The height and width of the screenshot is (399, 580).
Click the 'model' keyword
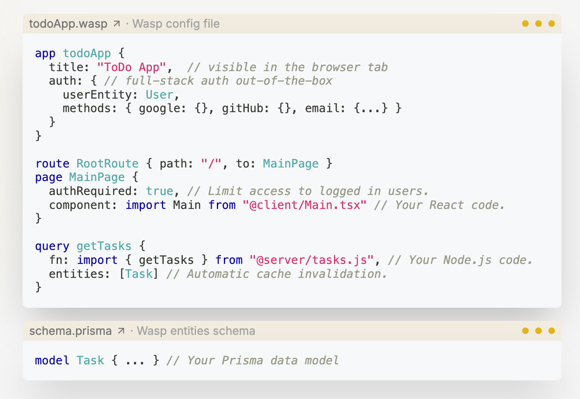(x=52, y=361)
